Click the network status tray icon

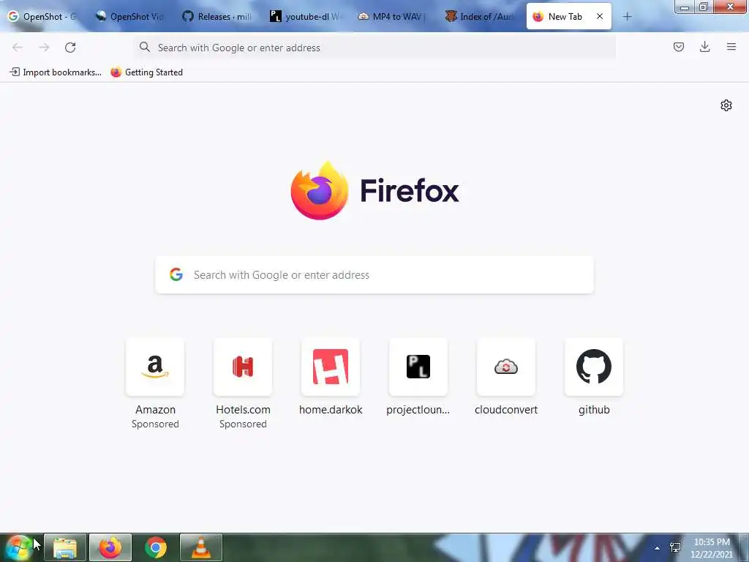pyautogui.click(x=675, y=547)
